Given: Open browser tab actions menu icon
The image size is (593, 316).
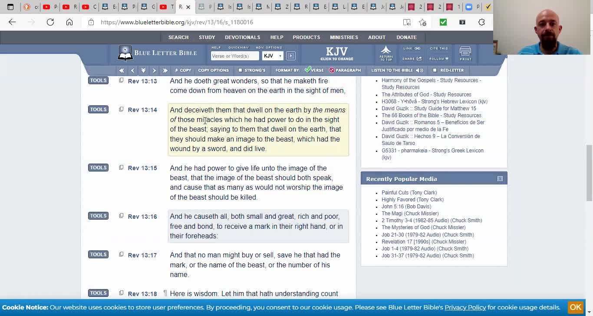Looking at the screenshot, I should [10, 7].
